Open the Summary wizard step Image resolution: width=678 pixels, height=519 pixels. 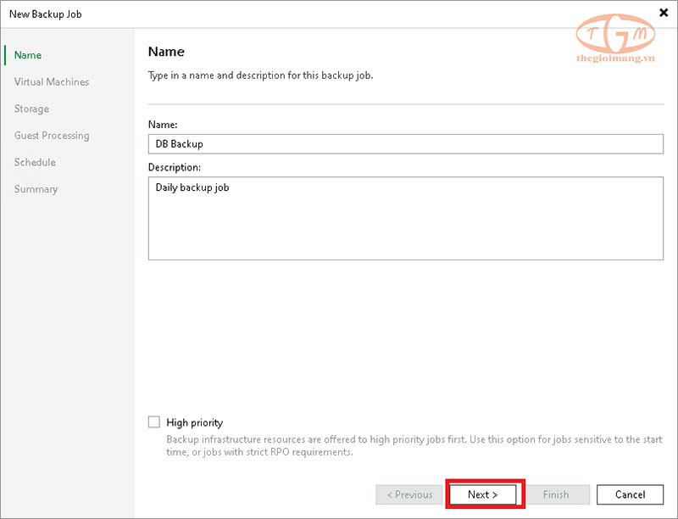[36, 189]
